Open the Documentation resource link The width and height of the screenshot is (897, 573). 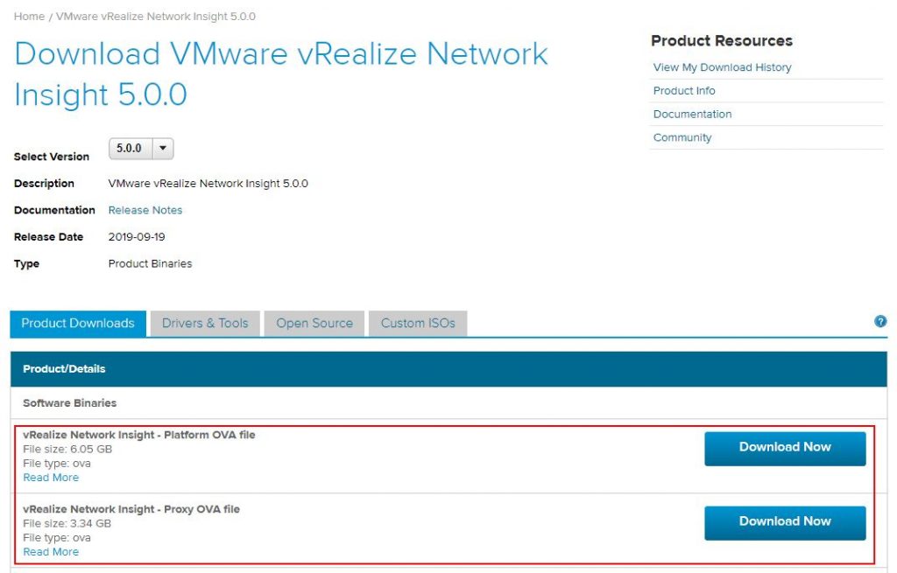(x=692, y=115)
